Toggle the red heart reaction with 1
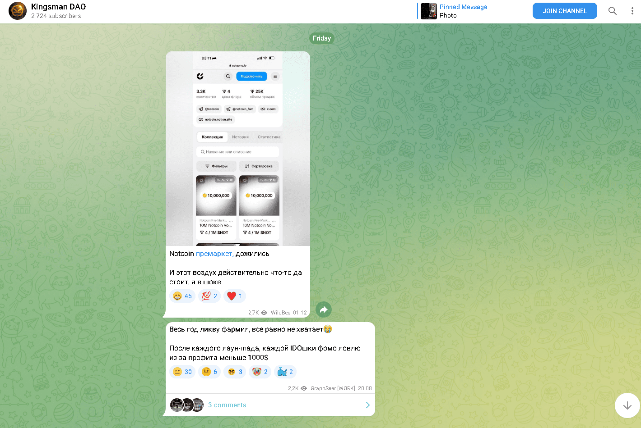Screen dimensions: 641x428 [x=235, y=296]
